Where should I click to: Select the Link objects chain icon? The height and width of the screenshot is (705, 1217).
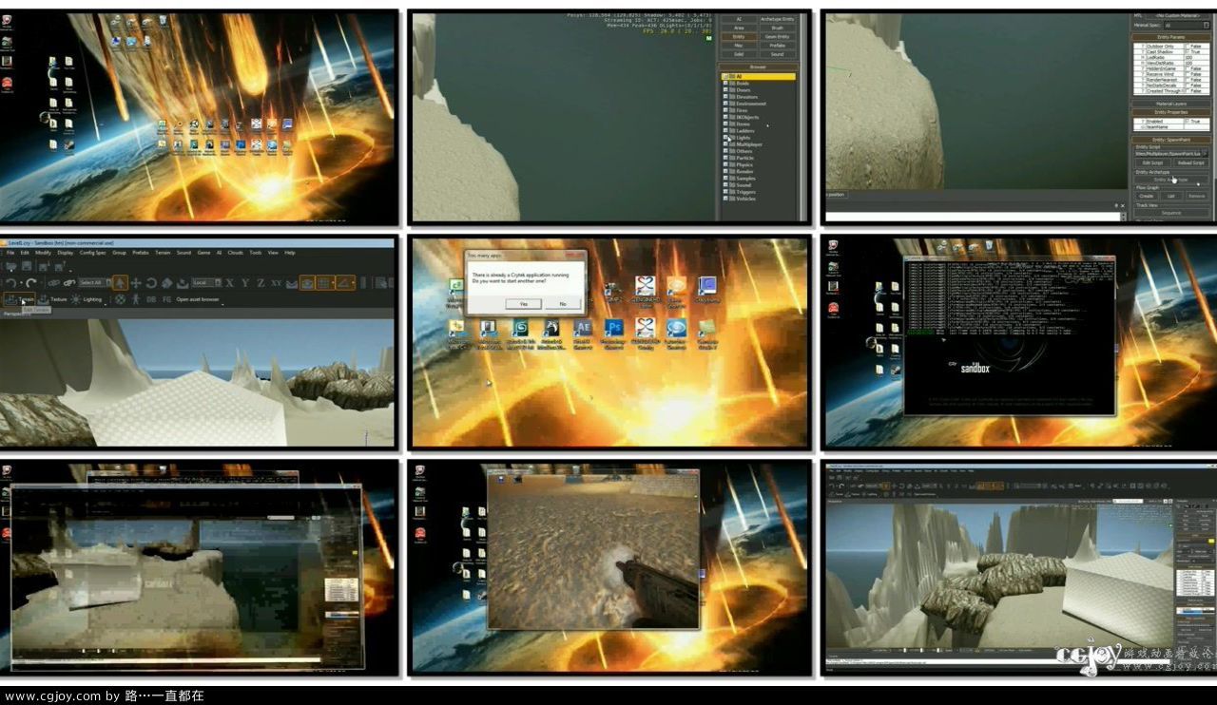[53, 283]
